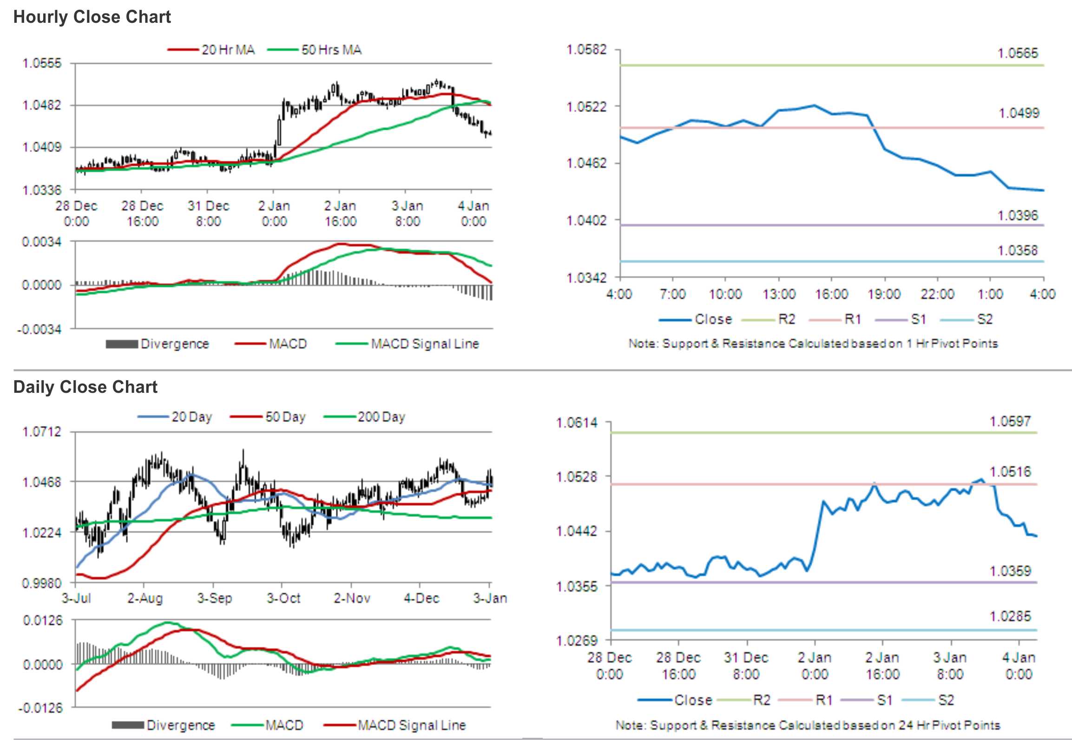1072x740 pixels.
Task: Click the 1.0269 y-axis value
Action: tap(577, 641)
